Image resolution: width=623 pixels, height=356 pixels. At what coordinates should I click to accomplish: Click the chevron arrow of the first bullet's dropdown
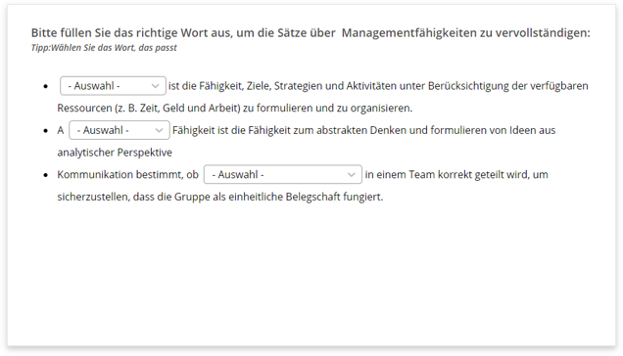[x=156, y=86]
